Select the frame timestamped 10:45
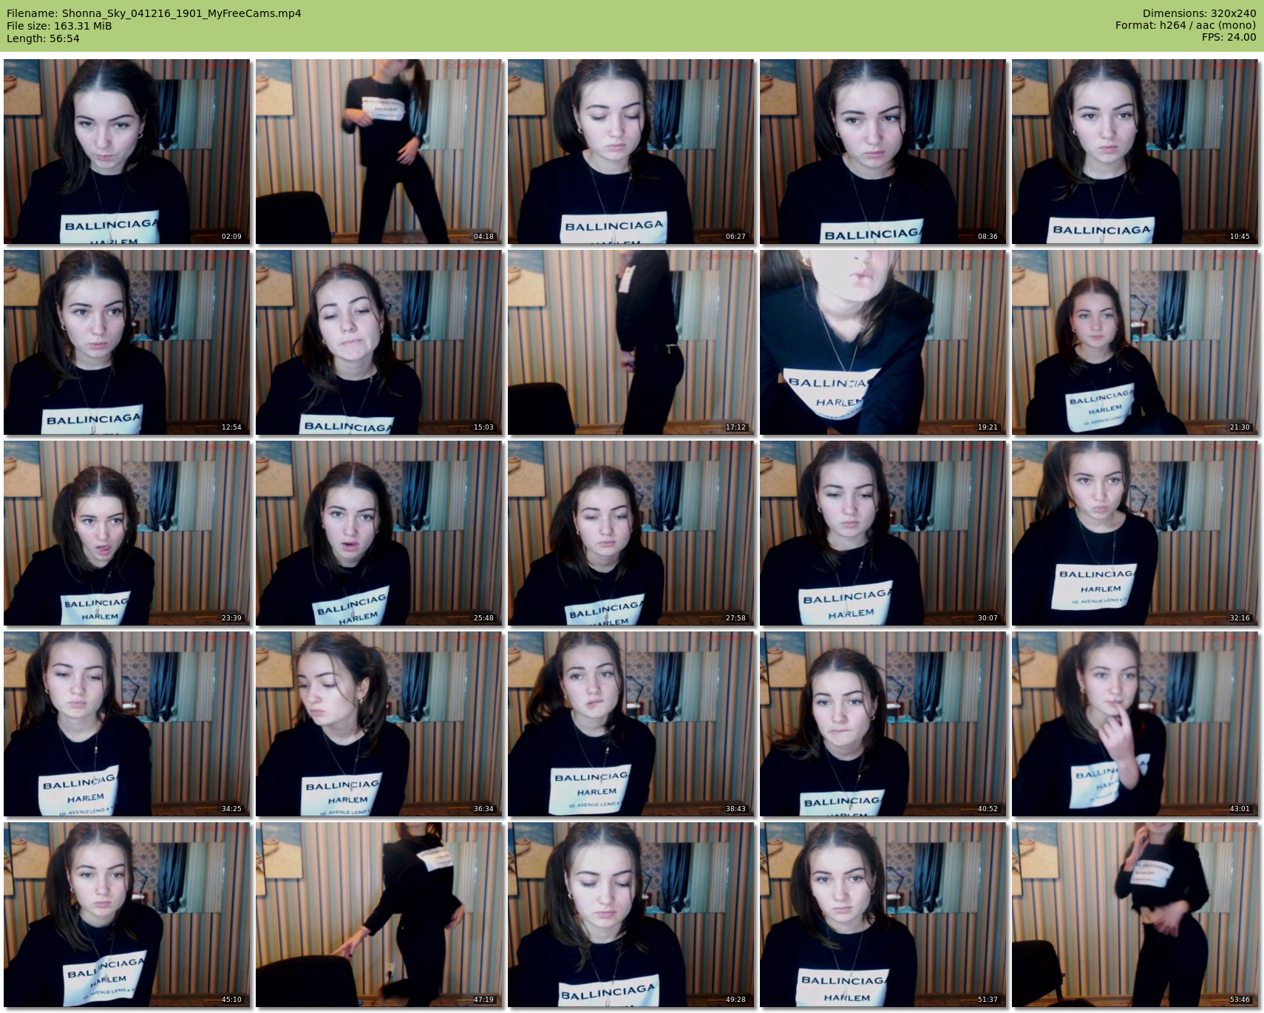1264x1013 pixels. click(x=1135, y=152)
